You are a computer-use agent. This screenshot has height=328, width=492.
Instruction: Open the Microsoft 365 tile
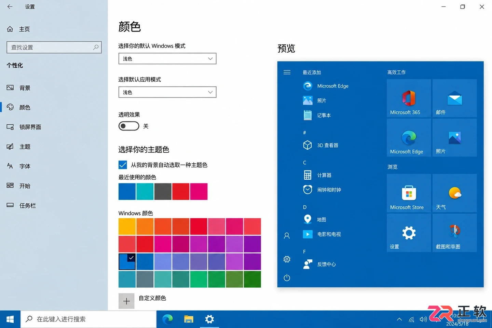[x=409, y=98]
